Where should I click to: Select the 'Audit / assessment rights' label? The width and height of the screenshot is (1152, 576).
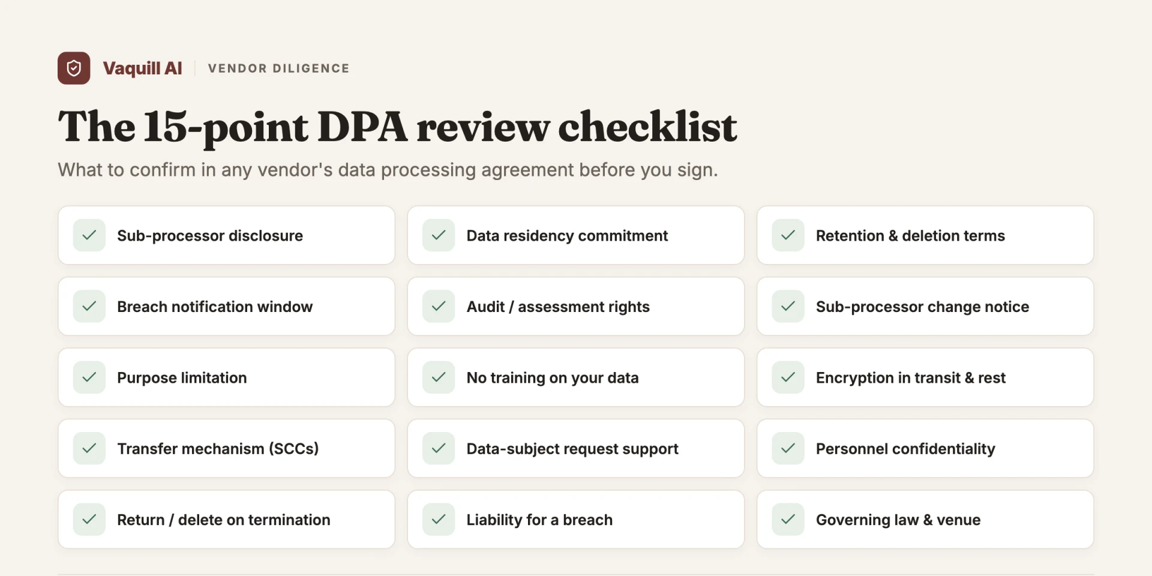558,307
